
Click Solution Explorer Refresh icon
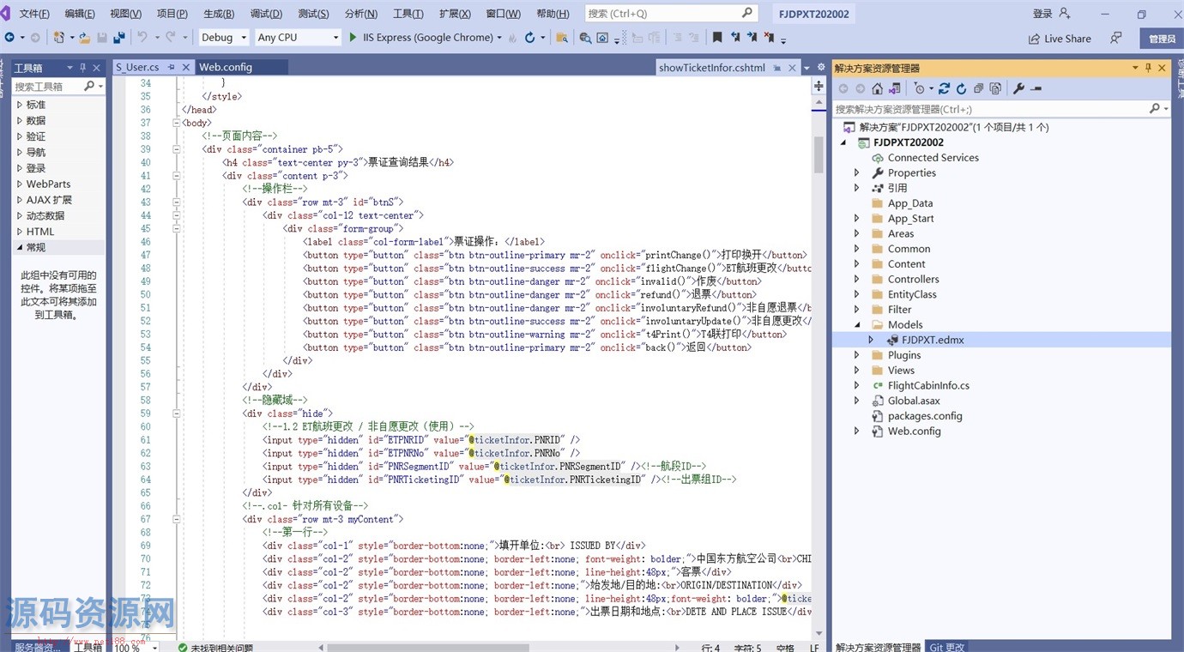click(962, 88)
